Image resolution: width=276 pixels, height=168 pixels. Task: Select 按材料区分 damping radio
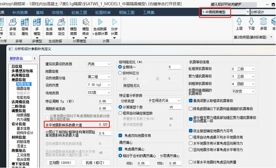[x=120, y=73]
